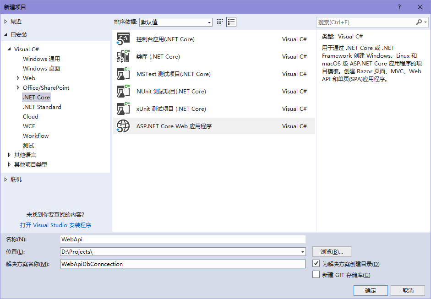Click the xUnit test project icon
The height and width of the screenshot is (299, 431).
[x=123, y=109]
